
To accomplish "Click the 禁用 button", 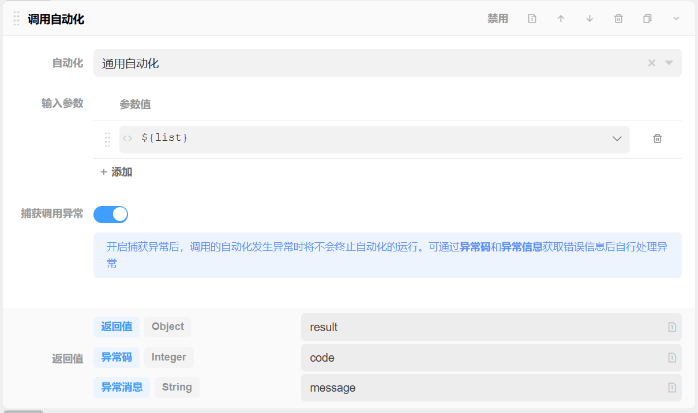I will 497,18.
